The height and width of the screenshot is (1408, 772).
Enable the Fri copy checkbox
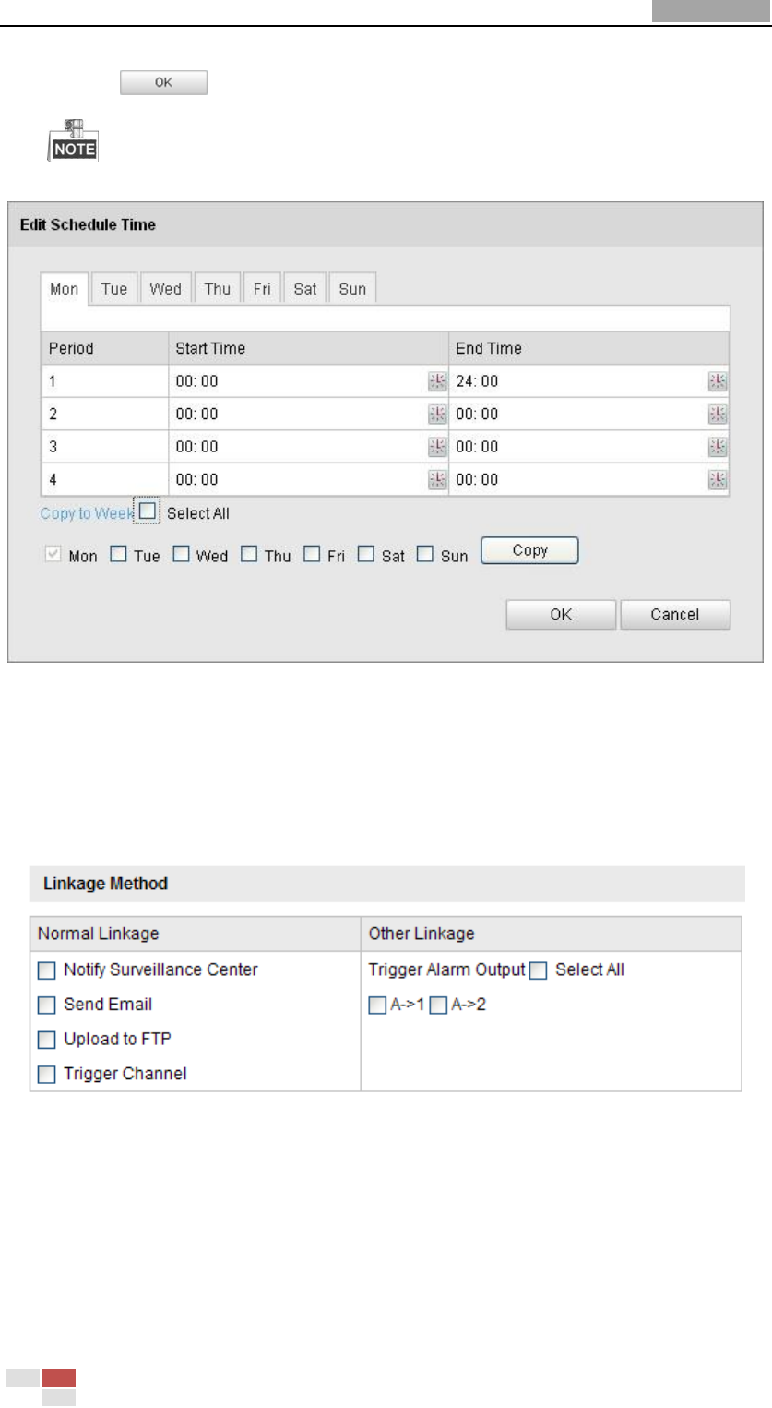312,556
